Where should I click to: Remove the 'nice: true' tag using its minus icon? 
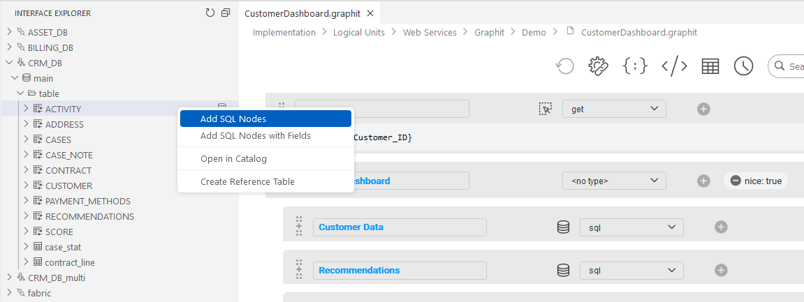(736, 181)
